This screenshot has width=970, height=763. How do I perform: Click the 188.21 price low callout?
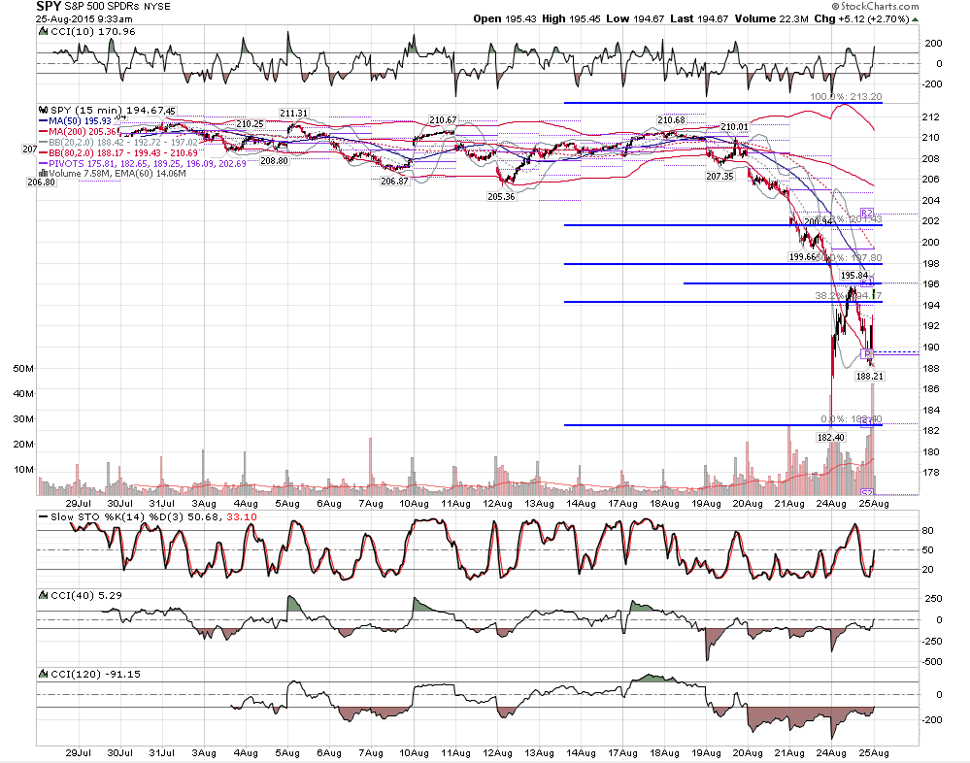[870, 376]
